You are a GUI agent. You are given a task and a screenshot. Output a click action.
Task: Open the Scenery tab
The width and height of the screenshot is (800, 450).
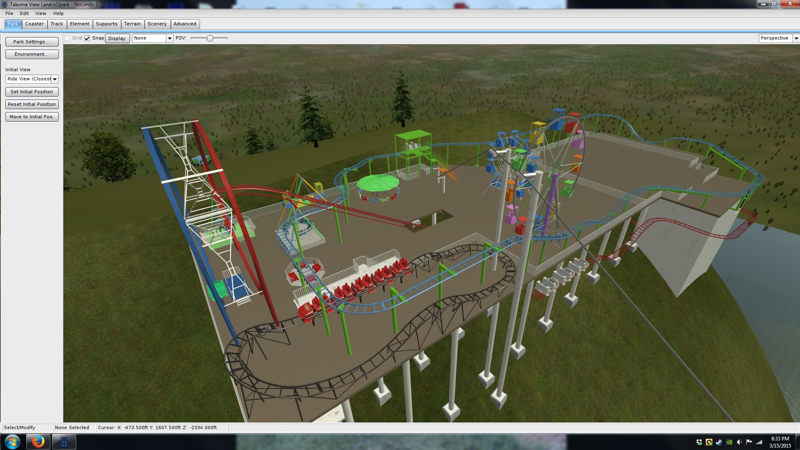pyautogui.click(x=157, y=24)
